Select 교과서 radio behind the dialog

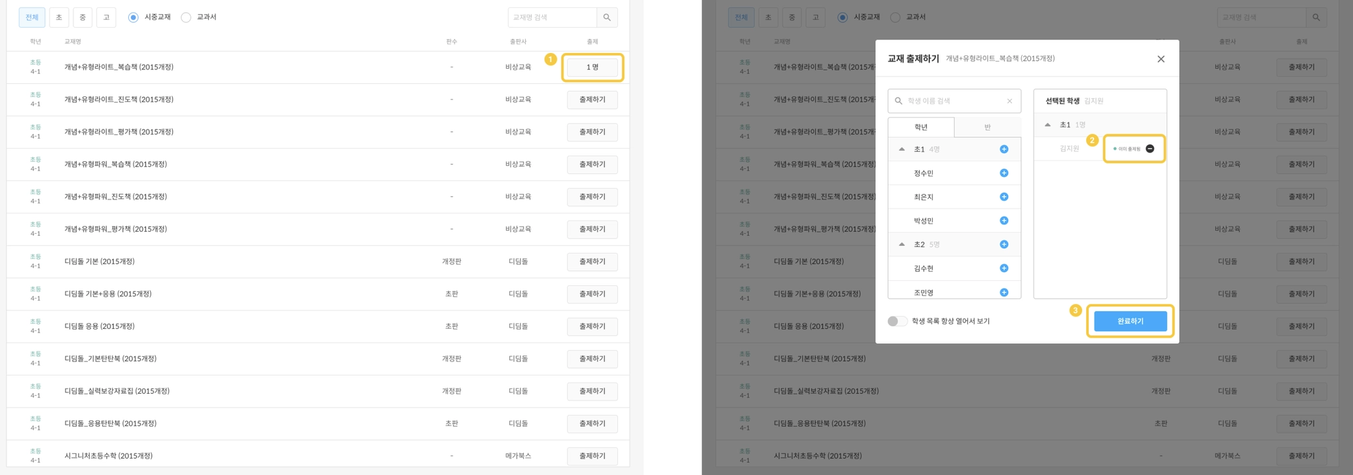[895, 17]
